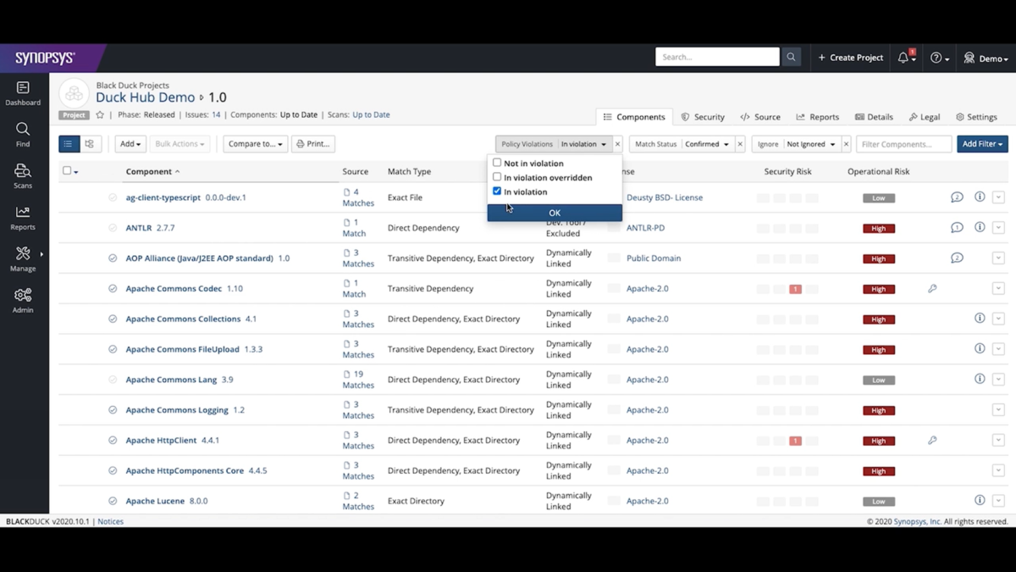1016x572 pixels.
Task: Click the search magnifier button
Action: pyautogui.click(x=791, y=57)
